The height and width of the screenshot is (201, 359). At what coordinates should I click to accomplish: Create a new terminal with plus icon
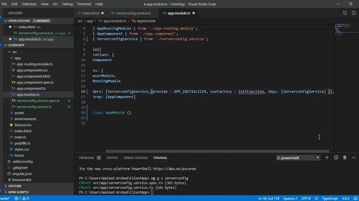(327, 157)
